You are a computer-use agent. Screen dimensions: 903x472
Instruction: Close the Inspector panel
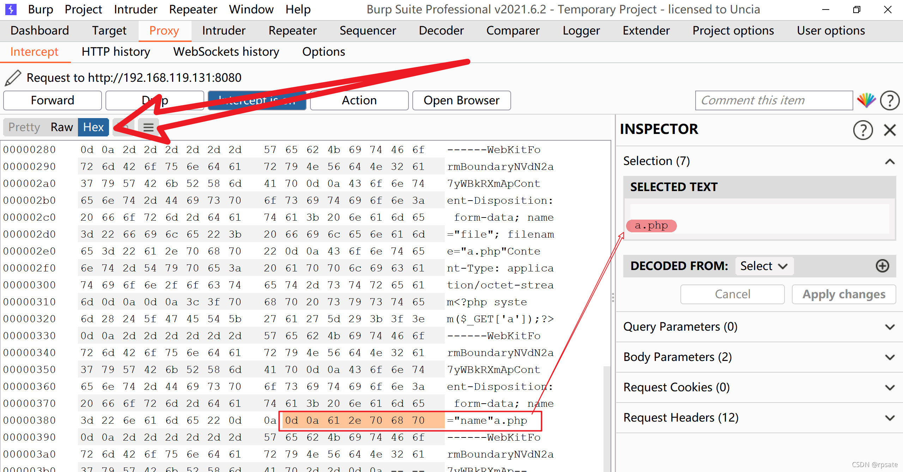[890, 130]
